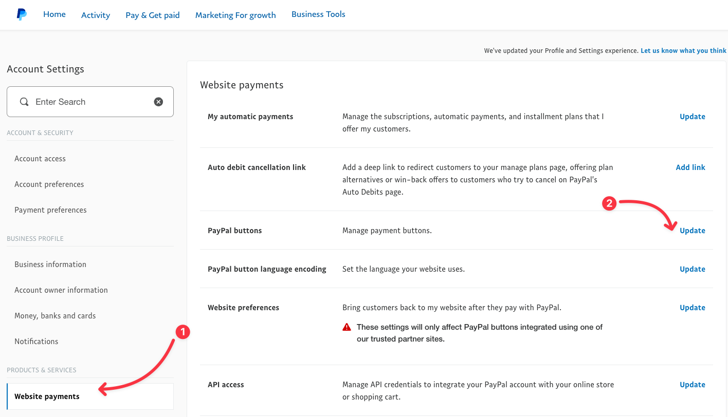This screenshot has height=417, width=728.
Task: Click the Account Settings heading
Action: (x=45, y=69)
